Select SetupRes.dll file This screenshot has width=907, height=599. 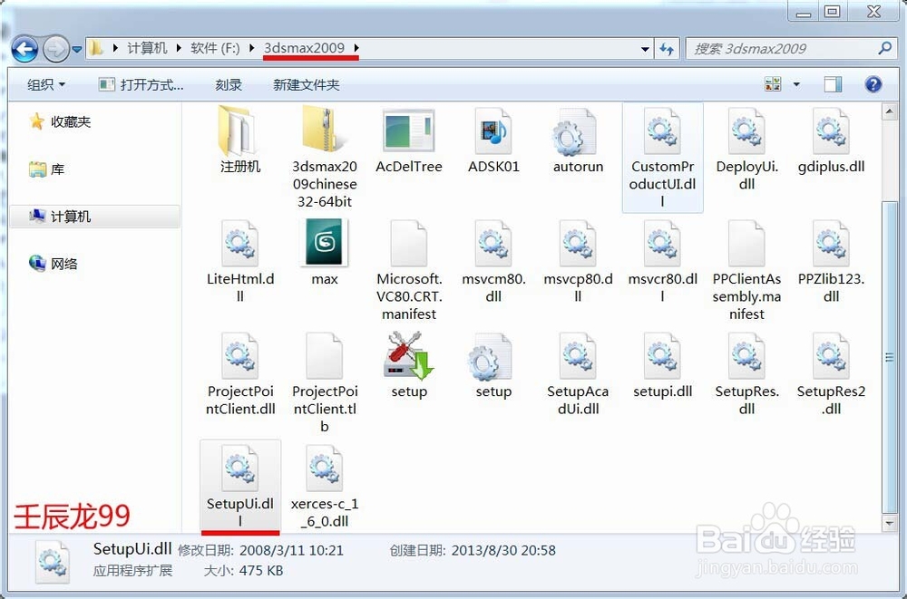pyautogui.click(x=746, y=373)
